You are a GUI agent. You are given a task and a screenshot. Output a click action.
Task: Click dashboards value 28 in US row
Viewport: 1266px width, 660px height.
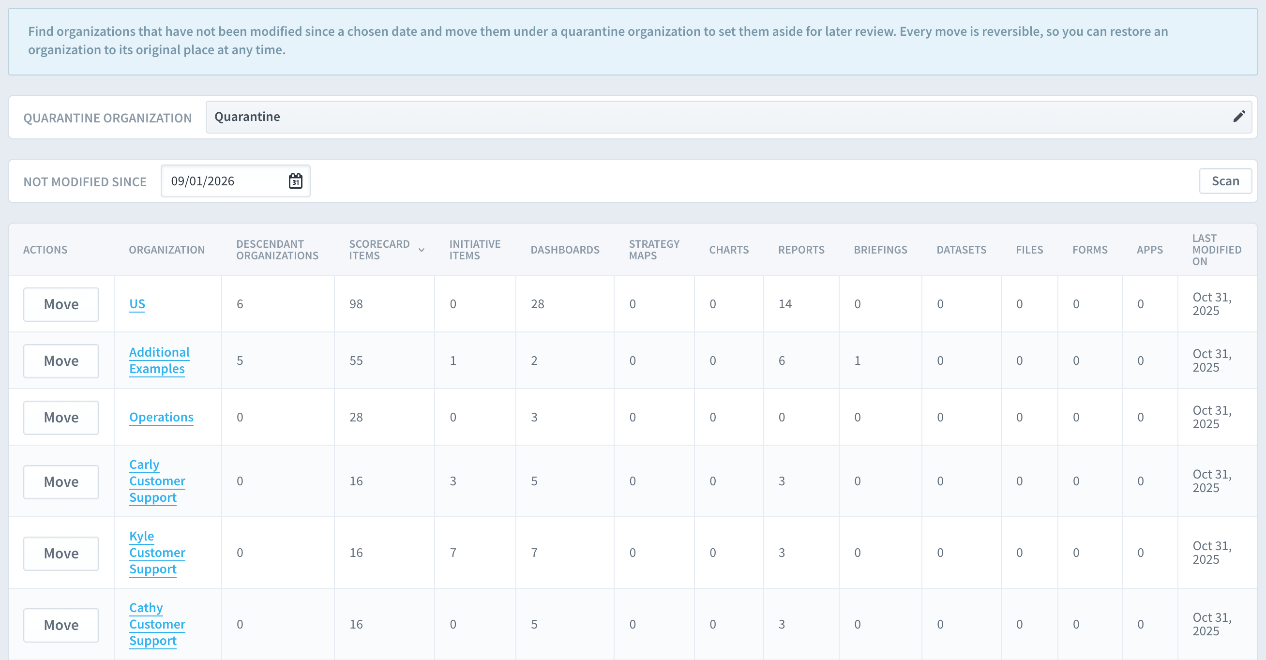coord(537,304)
